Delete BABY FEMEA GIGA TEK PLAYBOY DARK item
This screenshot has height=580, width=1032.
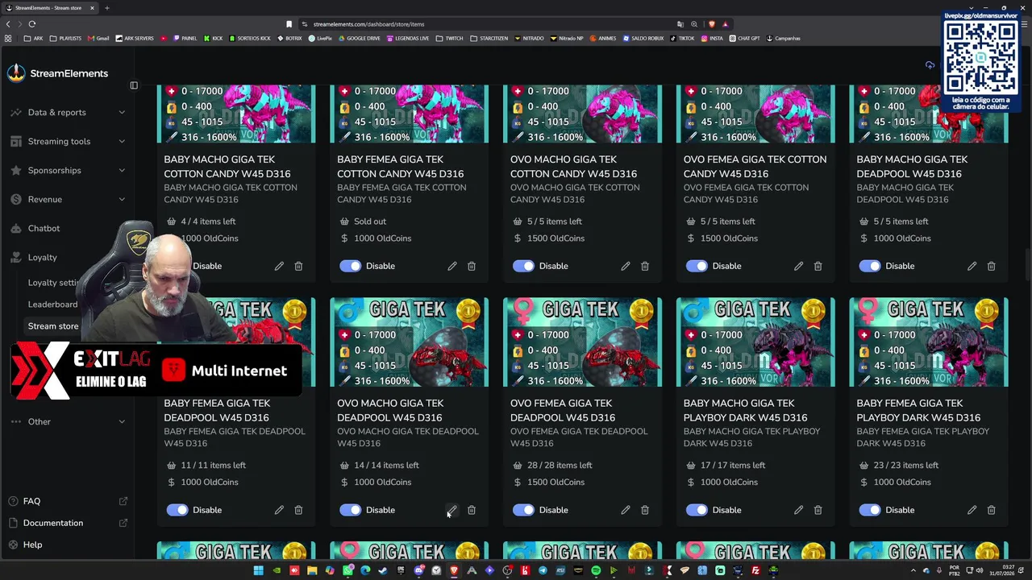coord(992,510)
